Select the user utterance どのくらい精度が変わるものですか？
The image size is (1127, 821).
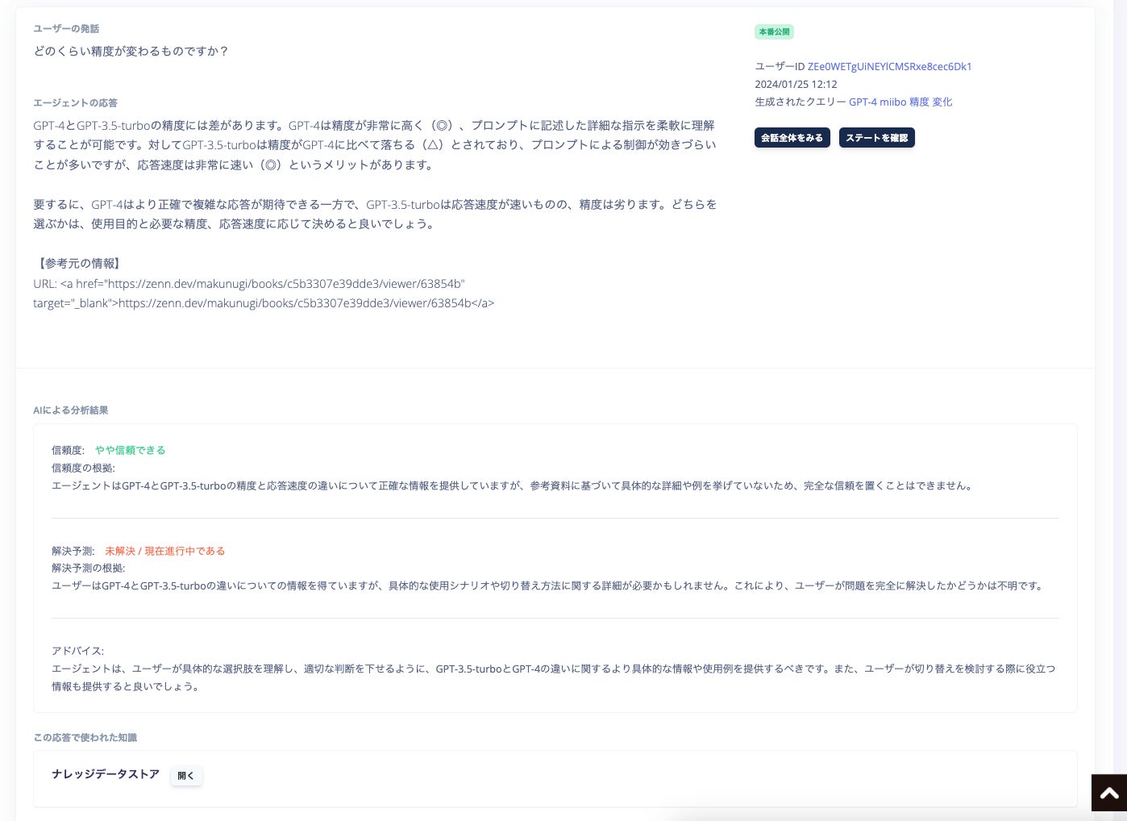pyautogui.click(x=131, y=52)
